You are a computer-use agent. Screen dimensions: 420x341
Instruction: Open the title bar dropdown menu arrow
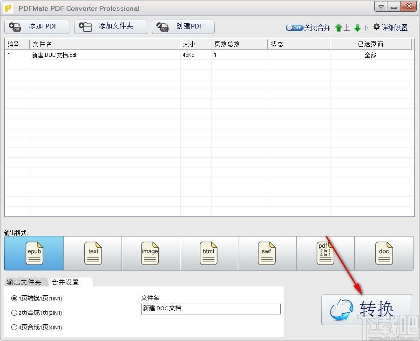[x=381, y=7]
